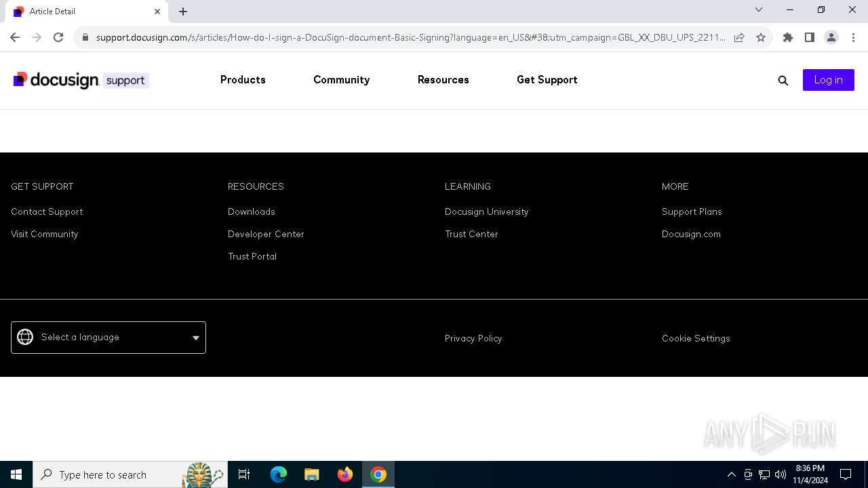The width and height of the screenshot is (868, 488).
Task: Show hidden system tray icons
Action: pos(731,474)
